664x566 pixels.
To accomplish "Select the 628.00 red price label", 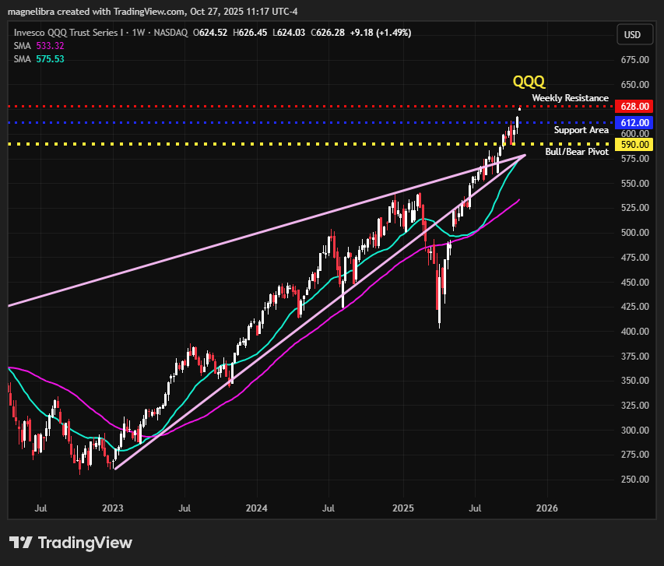I will point(634,107).
